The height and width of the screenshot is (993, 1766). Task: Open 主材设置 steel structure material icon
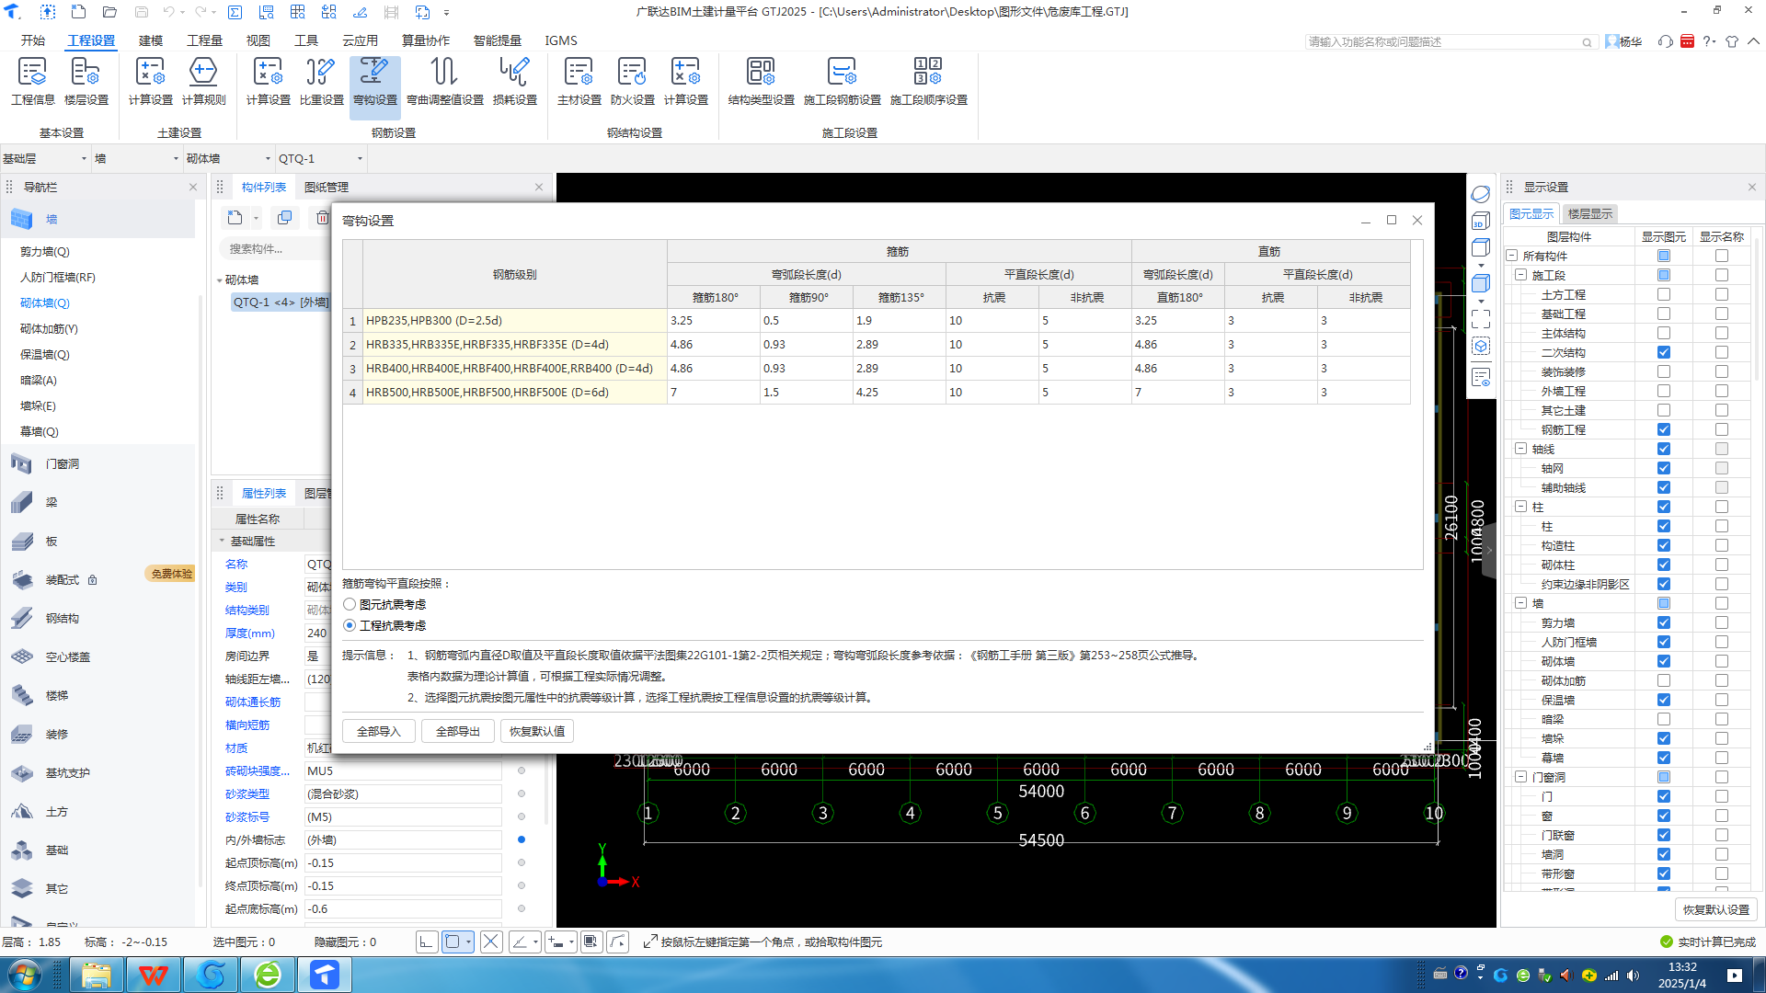pos(579,81)
